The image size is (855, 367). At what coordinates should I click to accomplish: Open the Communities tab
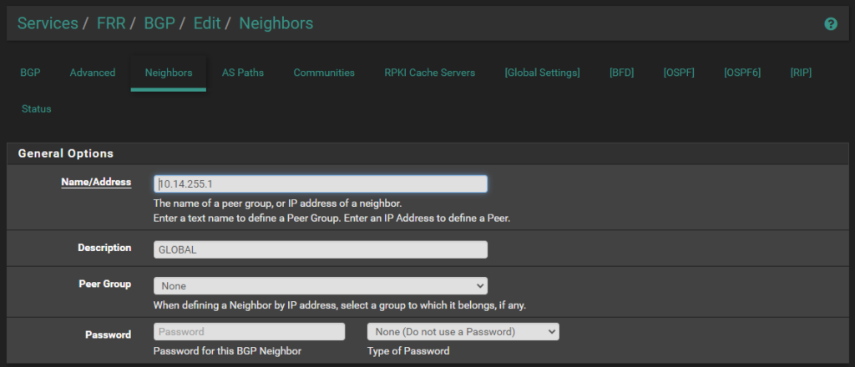[x=324, y=73]
